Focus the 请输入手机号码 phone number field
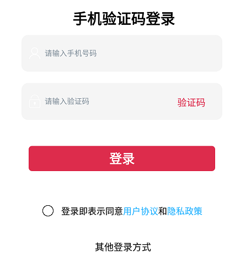The height and width of the screenshot is (261, 246). pos(122,54)
